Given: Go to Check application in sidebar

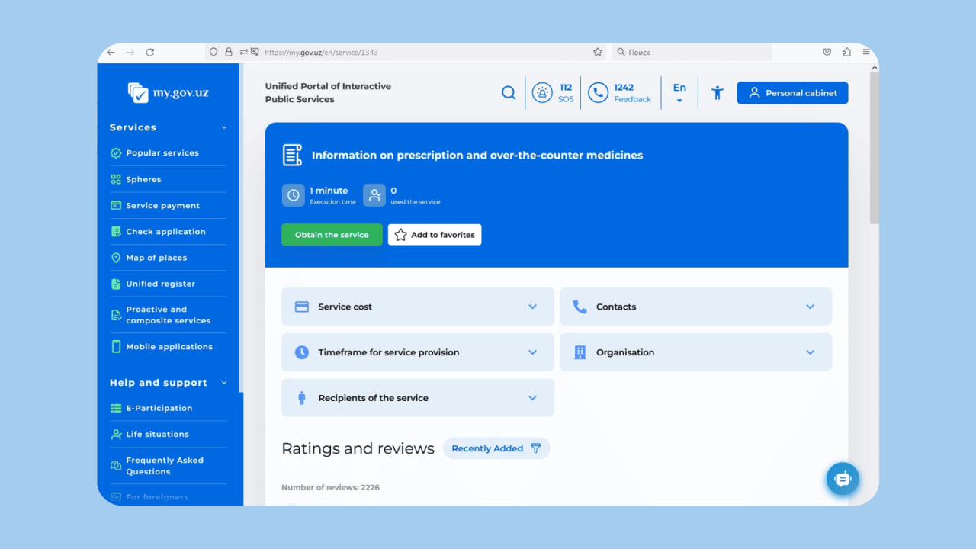Looking at the screenshot, I should click(x=165, y=232).
